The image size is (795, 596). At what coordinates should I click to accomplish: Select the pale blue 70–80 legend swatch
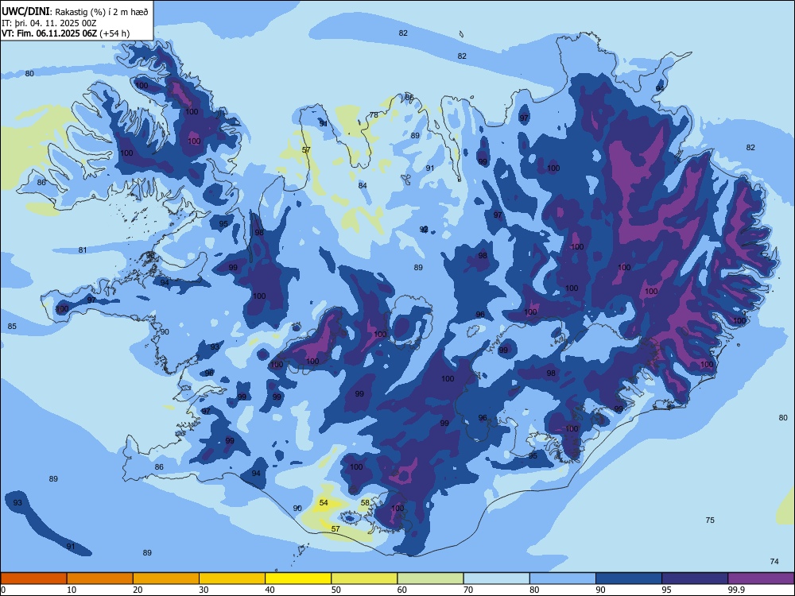pyautogui.click(x=496, y=579)
